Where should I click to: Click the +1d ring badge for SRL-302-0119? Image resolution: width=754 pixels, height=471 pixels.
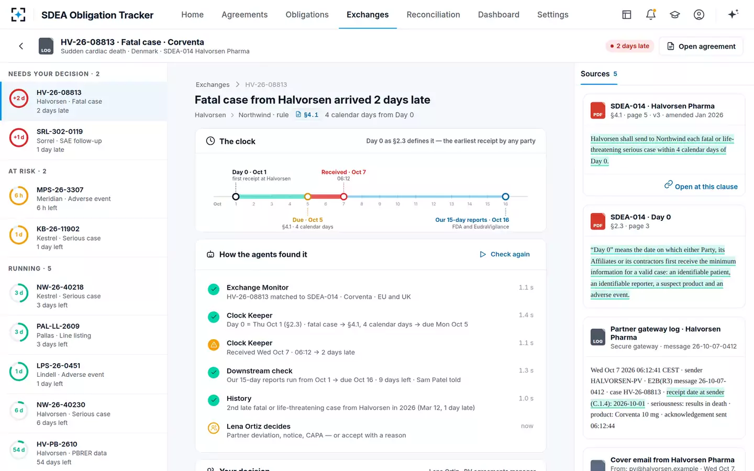click(x=19, y=138)
